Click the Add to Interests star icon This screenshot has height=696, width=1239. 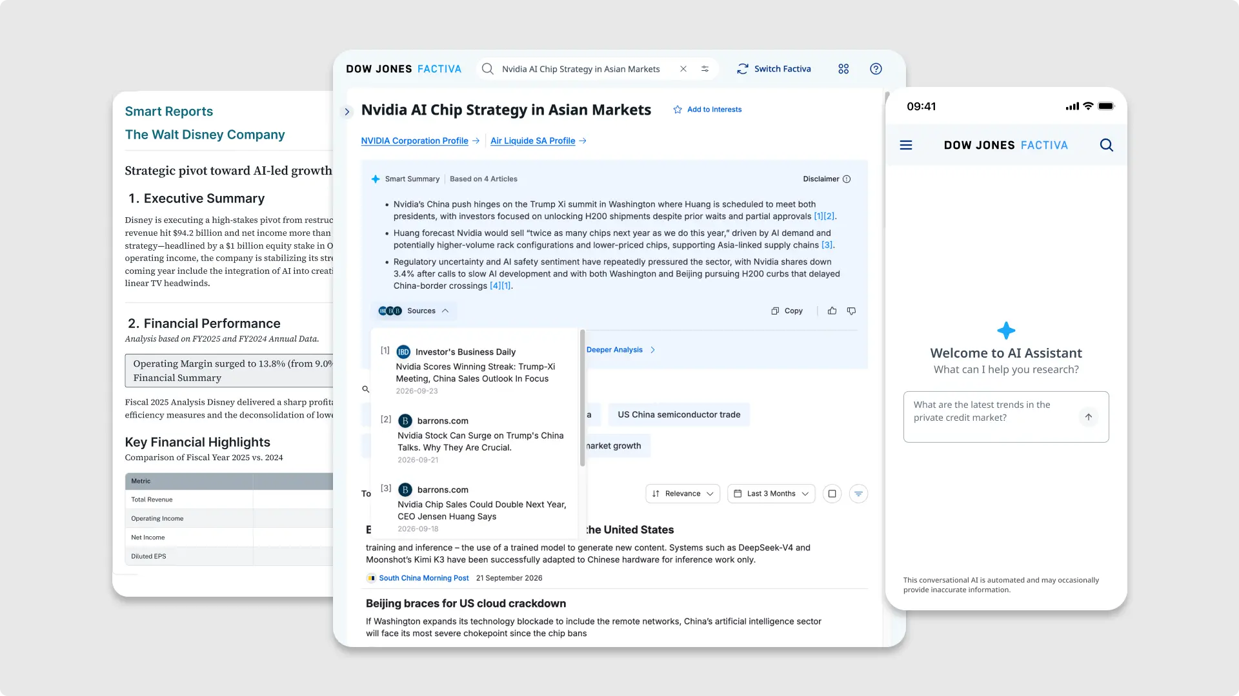(678, 110)
